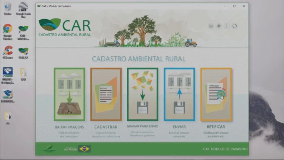The height and width of the screenshot is (160, 284).
Task: Click the CADASTRAR label
Action: (x=106, y=127)
